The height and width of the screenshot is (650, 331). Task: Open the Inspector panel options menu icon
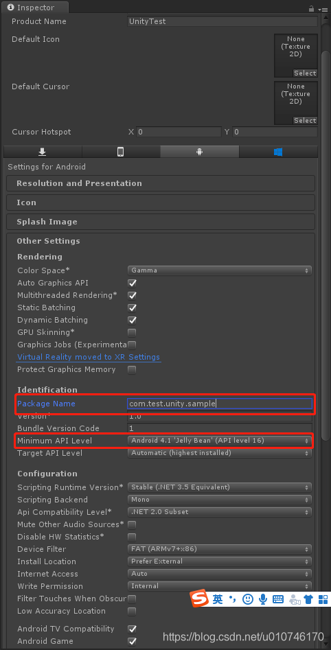click(x=322, y=9)
